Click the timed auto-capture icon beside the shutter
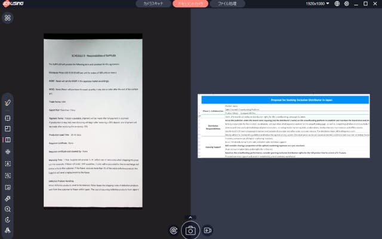The image size is (382, 239). click(x=173, y=230)
